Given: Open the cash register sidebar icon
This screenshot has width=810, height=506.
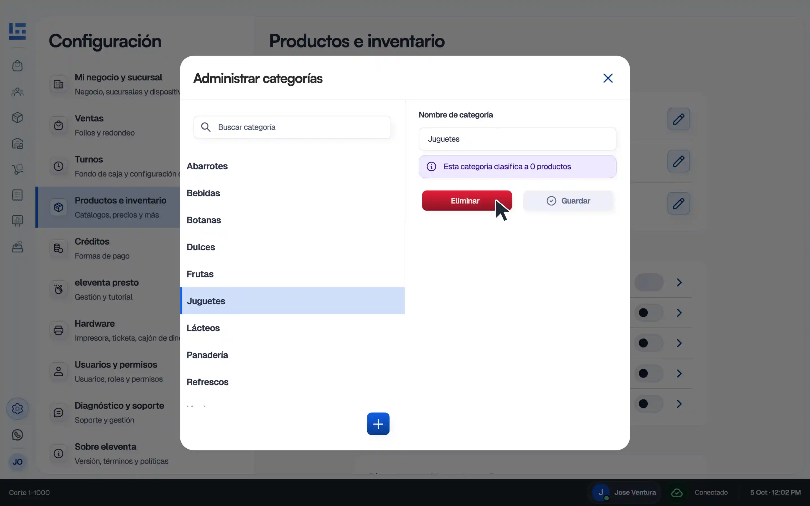Looking at the screenshot, I should click(x=17, y=247).
